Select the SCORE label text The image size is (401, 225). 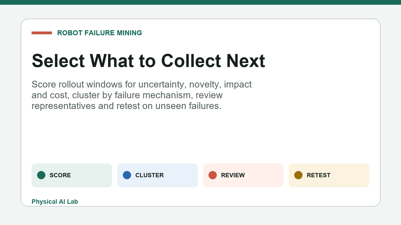click(x=60, y=175)
